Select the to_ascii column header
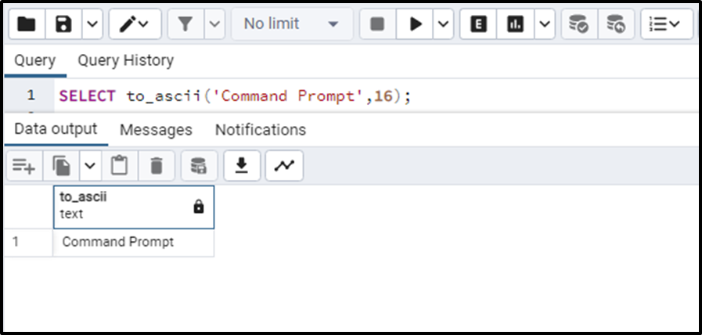 [133, 207]
